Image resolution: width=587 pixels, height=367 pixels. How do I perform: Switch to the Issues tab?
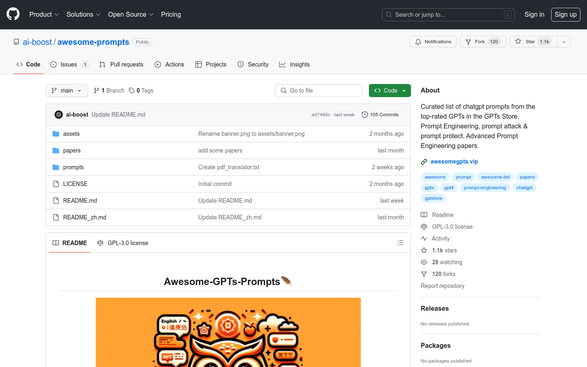coord(69,64)
